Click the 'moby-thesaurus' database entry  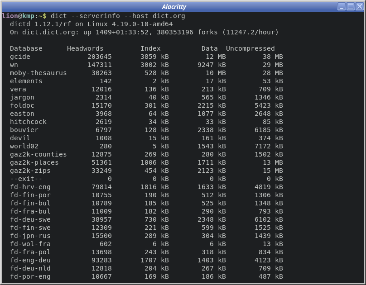tap(39, 73)
